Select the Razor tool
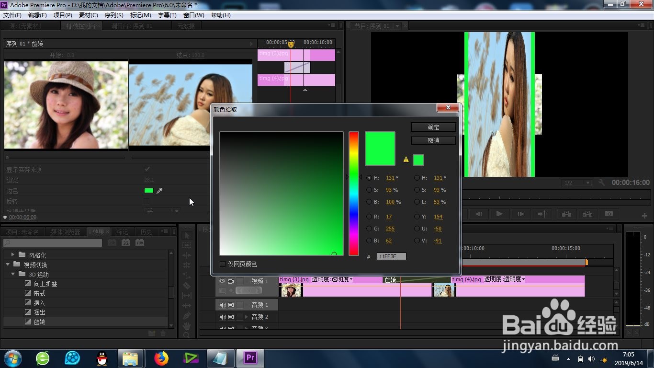This screenshot has width=654, height=368. (x=187, y=286)
